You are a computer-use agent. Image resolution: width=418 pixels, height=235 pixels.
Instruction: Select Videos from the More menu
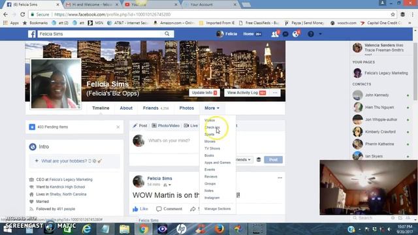point(210,120)
